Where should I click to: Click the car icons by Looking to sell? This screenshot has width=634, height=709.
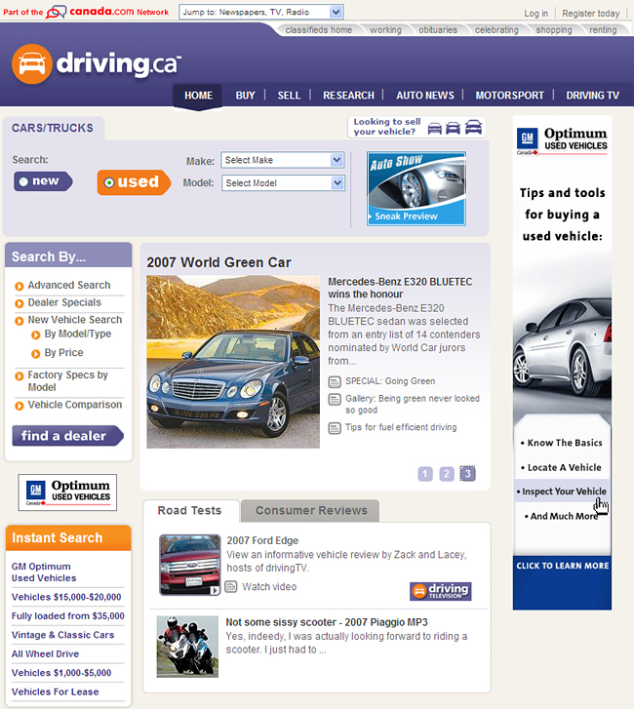tap(455, 128)
